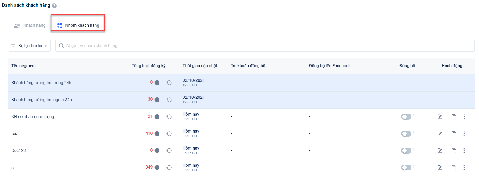The height and width of the screenshot is (176, 479).
Task: Switch to the Khách hàng tab
Action: click(x=30, y=25)
